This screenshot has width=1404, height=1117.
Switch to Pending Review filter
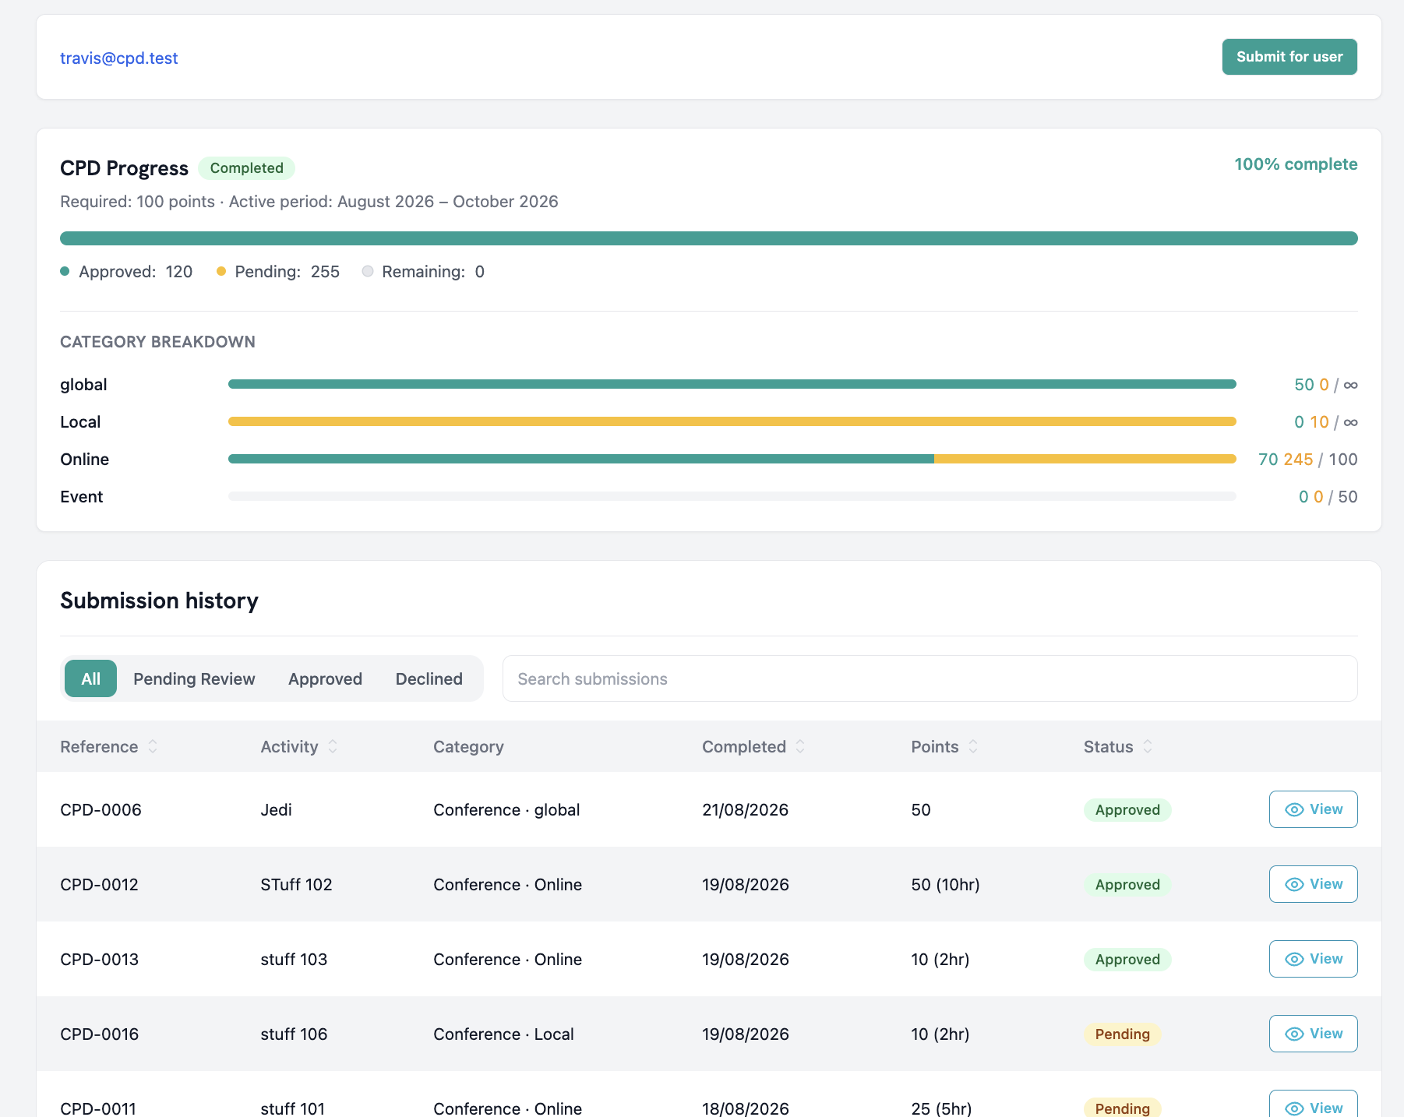(x=194, y=678)
